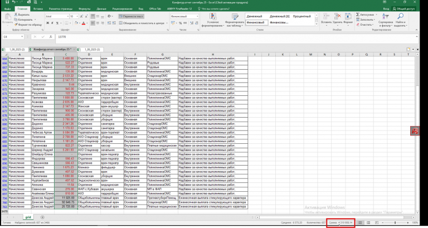428x228 pixels.
Task: Open the font size dropdown
Action: point(77,16)
